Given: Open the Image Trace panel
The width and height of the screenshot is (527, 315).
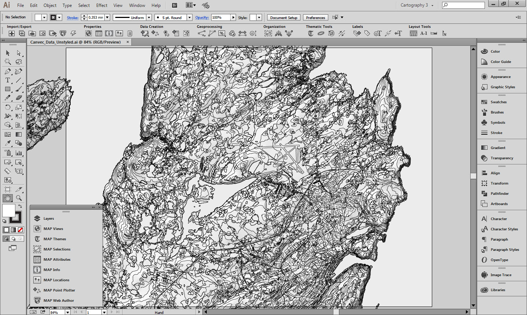Looking at the screenshot, I should pos(501,275).
